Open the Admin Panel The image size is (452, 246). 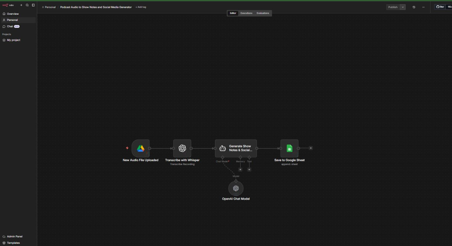pyautogui.click(x=14, y=236)
